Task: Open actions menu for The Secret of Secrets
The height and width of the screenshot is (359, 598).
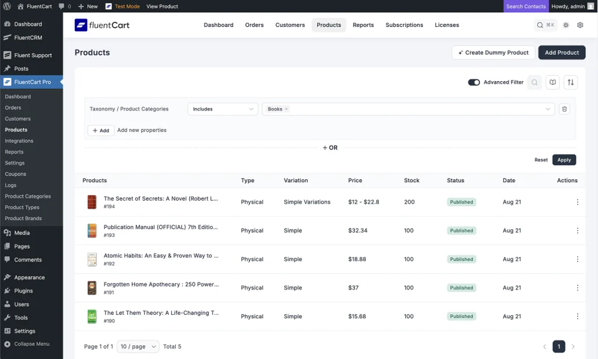Action: tap(578, 202)
